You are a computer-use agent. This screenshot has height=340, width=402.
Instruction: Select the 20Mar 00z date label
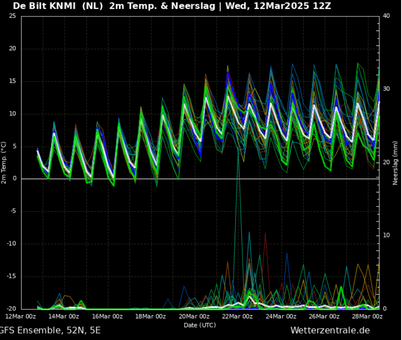[x=194, y=316]
